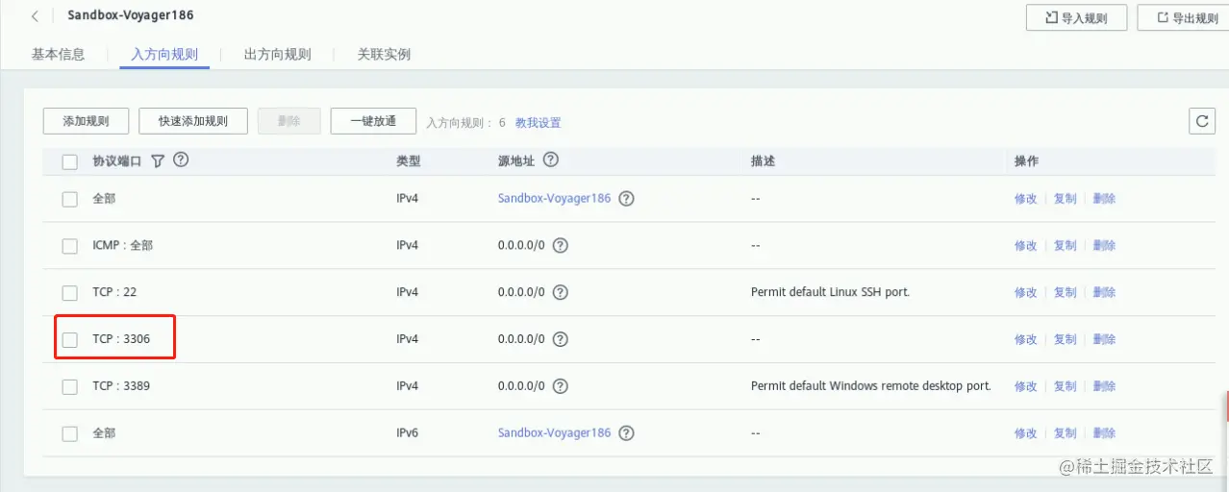Image resolution: width=1229 pixels, height=492 pixels.
Task: Select the TCP : 22 rule checkbox
Action: point(69,293)
